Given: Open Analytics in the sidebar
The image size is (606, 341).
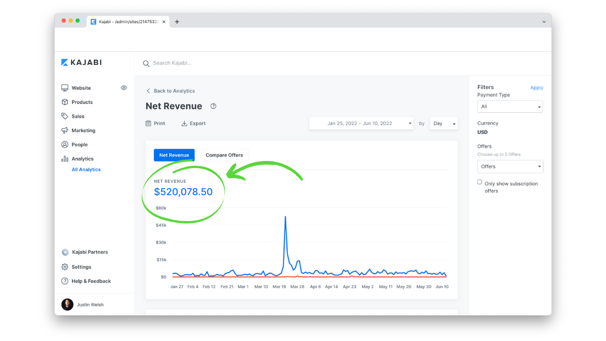Looking at the screenshot, I should pos(82,159).
